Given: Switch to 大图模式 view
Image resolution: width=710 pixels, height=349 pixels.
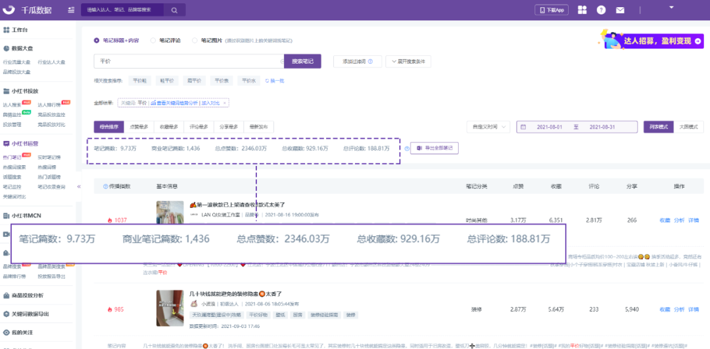Looking at the screenshot, I should [688, 127].
